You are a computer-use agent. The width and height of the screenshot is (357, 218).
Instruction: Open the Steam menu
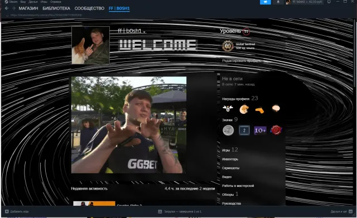(11, 2)
